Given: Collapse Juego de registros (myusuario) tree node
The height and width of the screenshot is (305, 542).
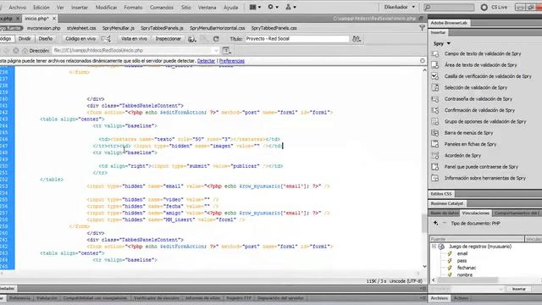Looking at the screenshot, I should click(434, 247).
